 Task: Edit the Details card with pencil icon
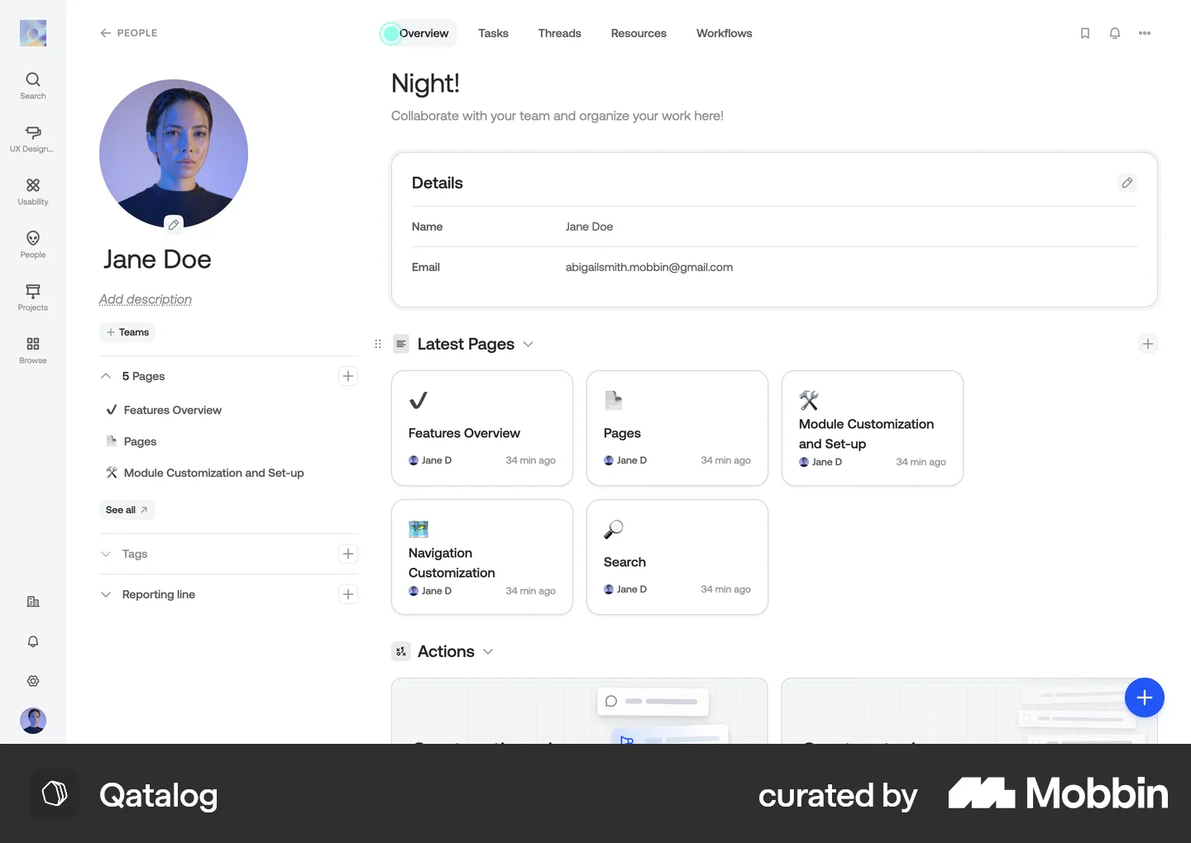coord(1127,183)
